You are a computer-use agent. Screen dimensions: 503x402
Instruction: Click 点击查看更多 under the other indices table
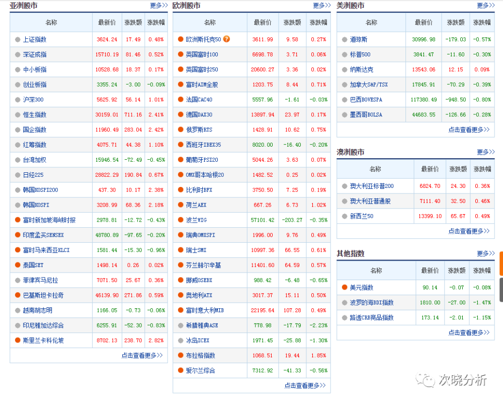tap(469, 332)
